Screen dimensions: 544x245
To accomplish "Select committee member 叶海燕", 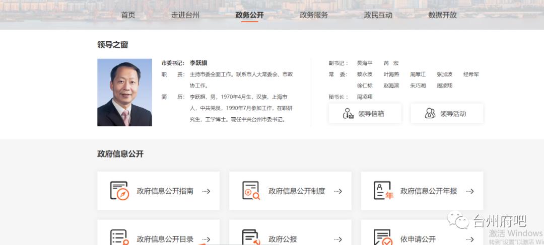I will click(x=391, y=74).
